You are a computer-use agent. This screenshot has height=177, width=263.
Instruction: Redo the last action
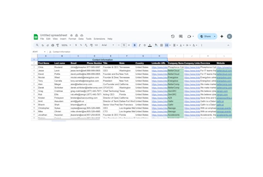pos(48,45)
